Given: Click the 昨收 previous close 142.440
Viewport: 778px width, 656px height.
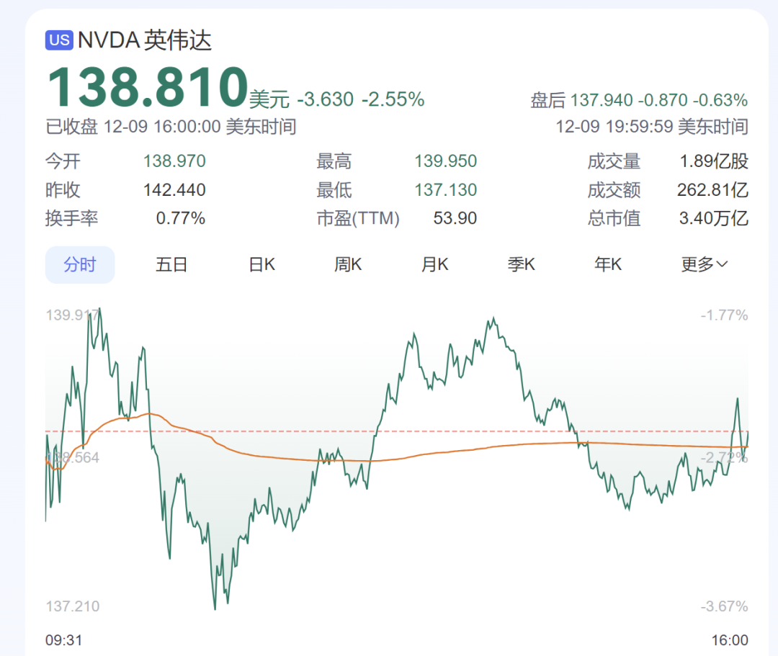Looking at the screenshot, I should point(174,190).
